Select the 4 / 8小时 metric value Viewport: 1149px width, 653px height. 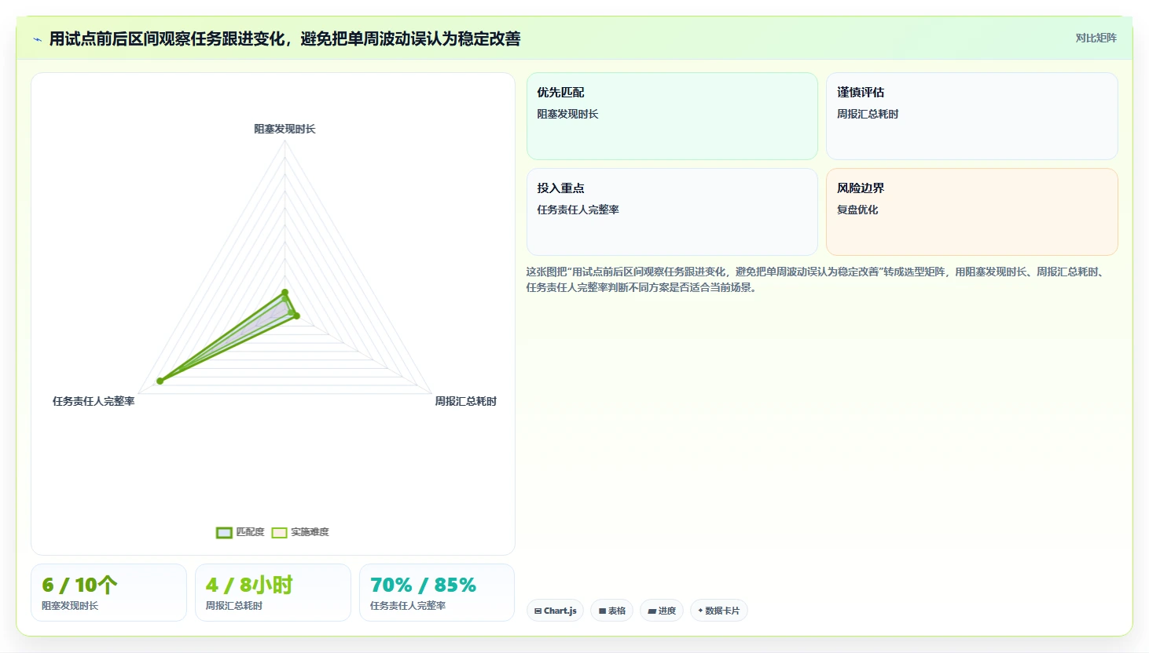tap(249, 585)
